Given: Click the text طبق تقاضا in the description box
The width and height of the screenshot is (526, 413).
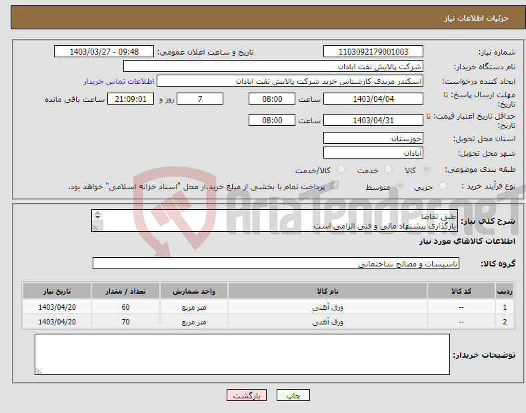Looking at the screenshot, I should [439, 216].
